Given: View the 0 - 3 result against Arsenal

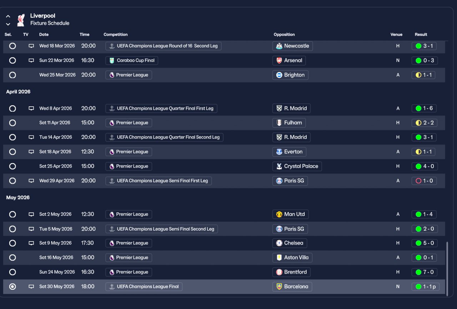Looking at the screenshot, I should click(425, 61).
